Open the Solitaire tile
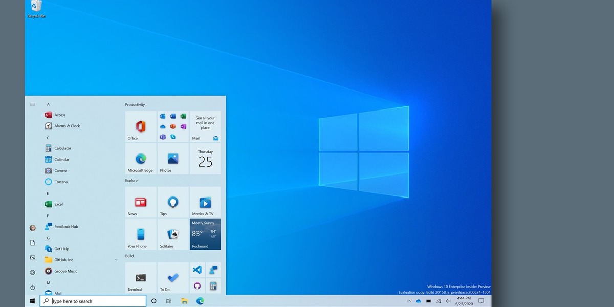 click(172, 234)
